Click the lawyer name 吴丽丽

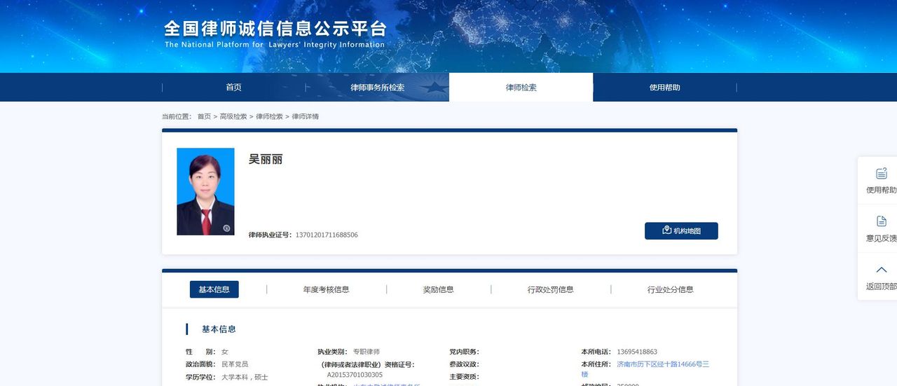point(266,159)
